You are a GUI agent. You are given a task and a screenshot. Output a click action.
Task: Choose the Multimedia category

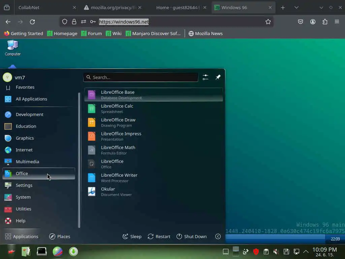click(x=39, y=162)
